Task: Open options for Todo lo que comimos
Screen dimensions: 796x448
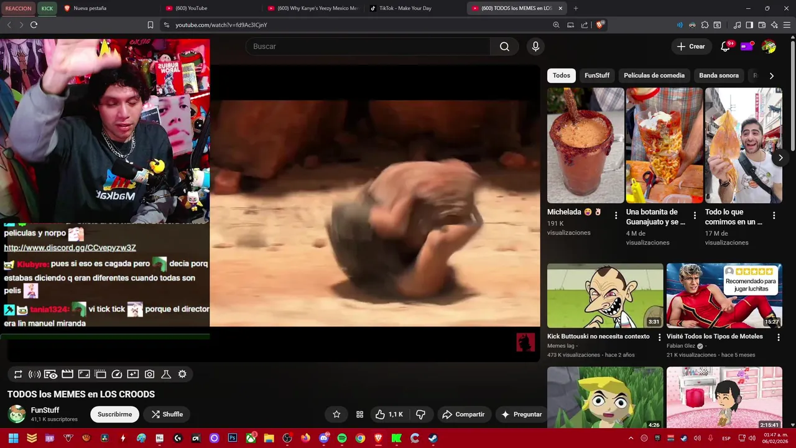Action: point(774,215)
